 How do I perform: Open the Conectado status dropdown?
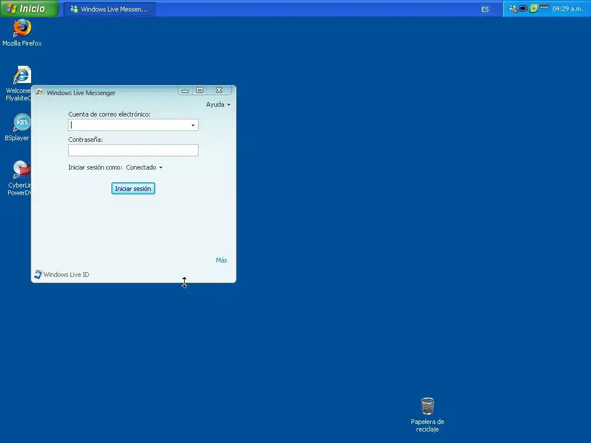click(x=144, y=167)
